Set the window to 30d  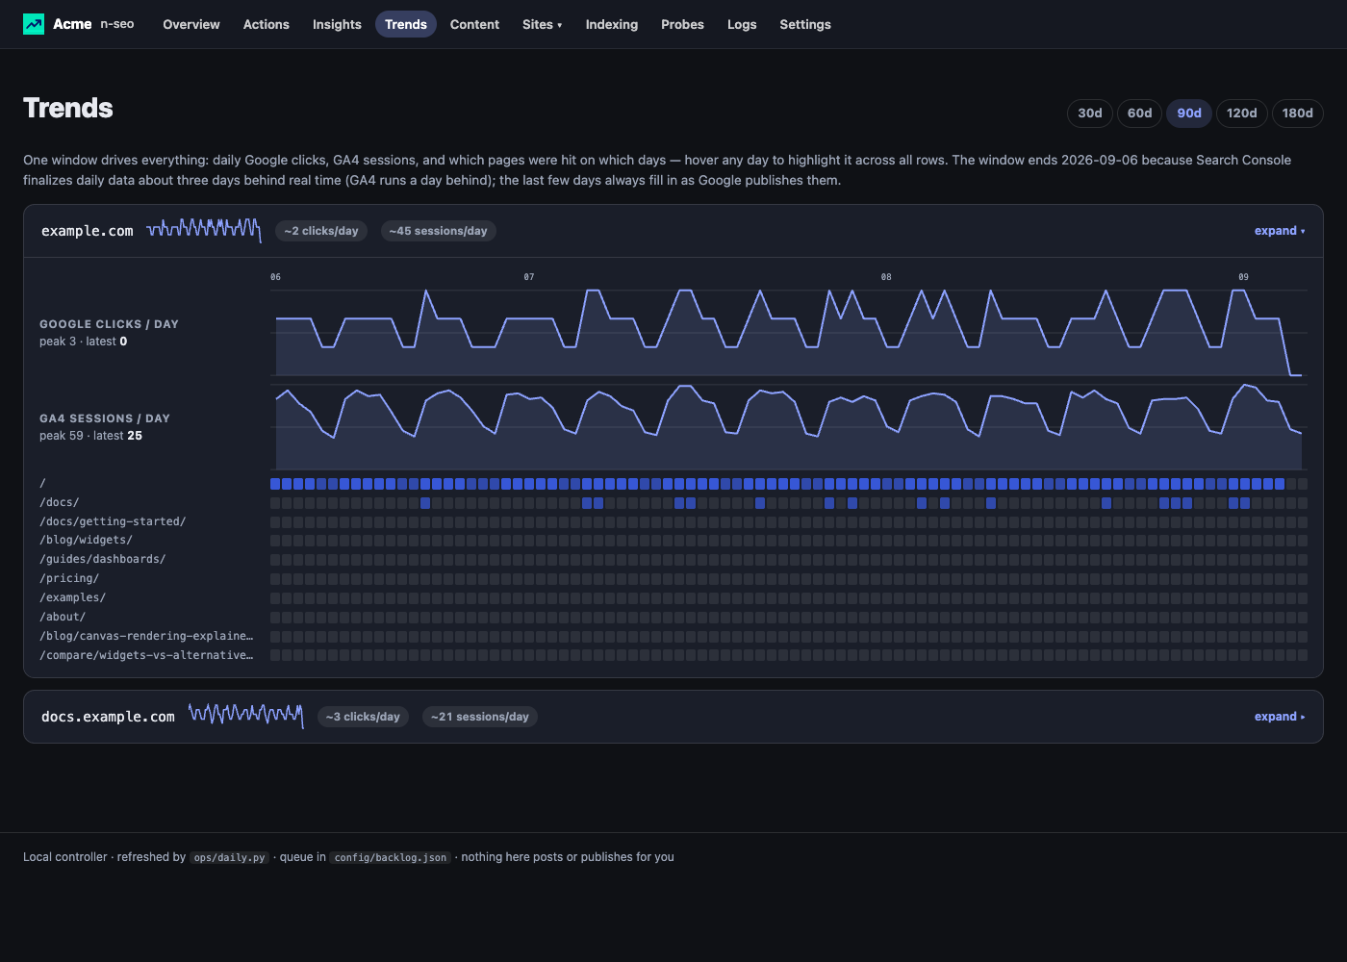1090,113
